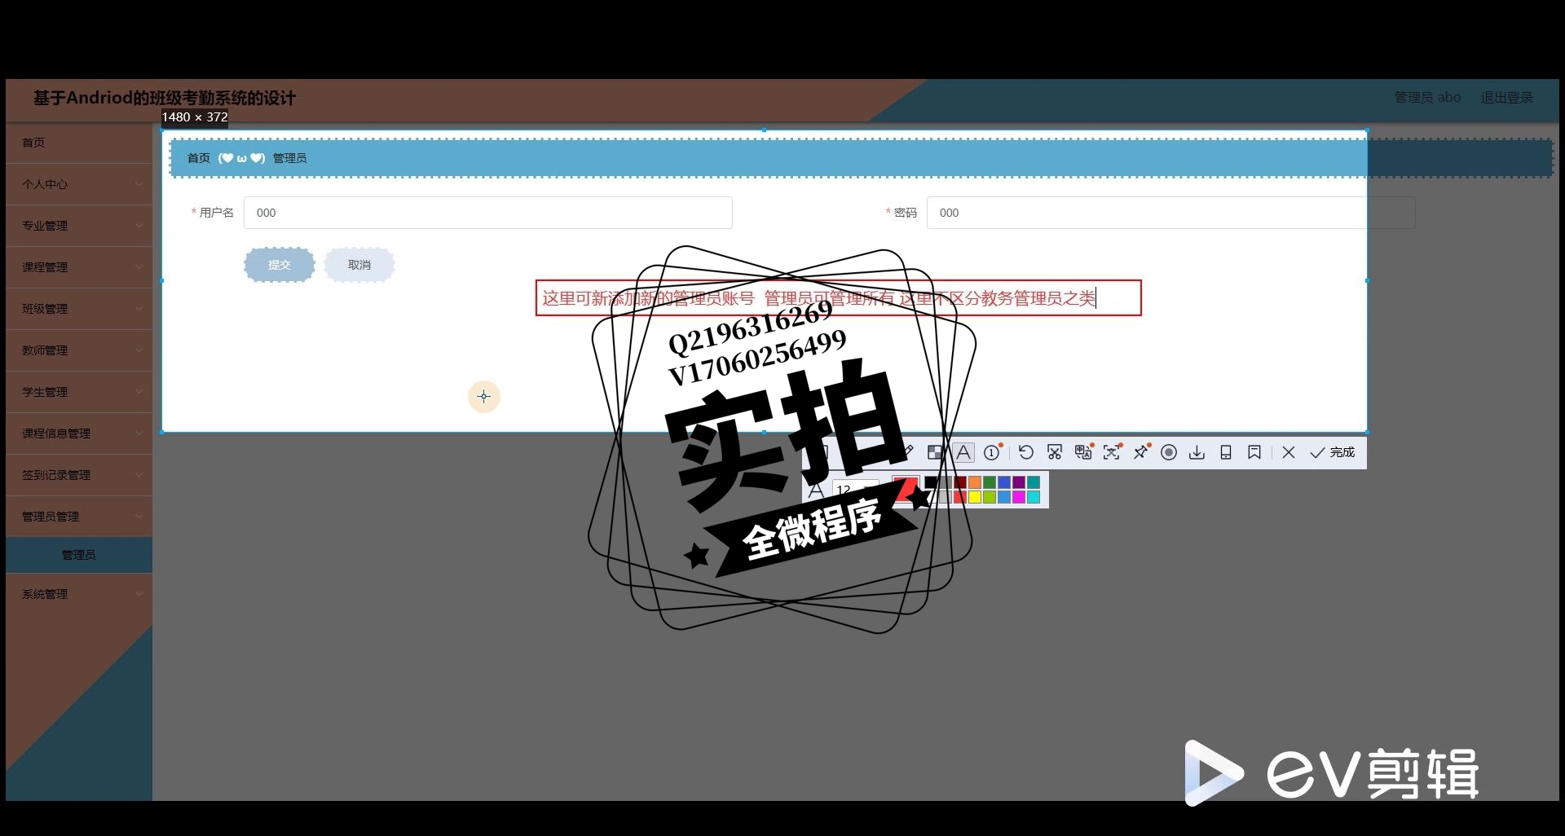Expand the 课程管理 sidebar menu

click(79, 267)
